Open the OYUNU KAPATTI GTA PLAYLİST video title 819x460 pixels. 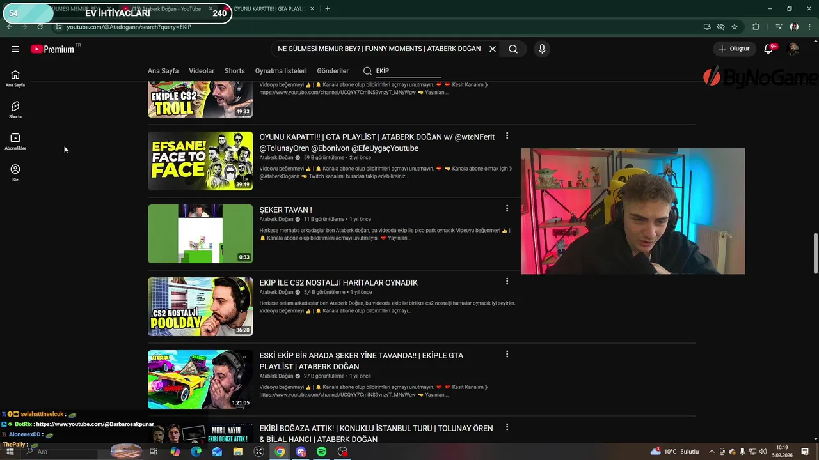pyautogui.click(x=377, y=142)
